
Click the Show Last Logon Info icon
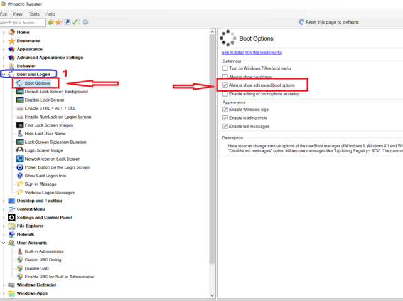point(20,176)
